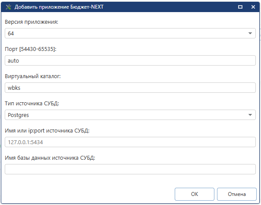Viewport: 261px width, 205px height.
Task: Click the 127.0.0.1:5434 source address field
Action: 130,142
